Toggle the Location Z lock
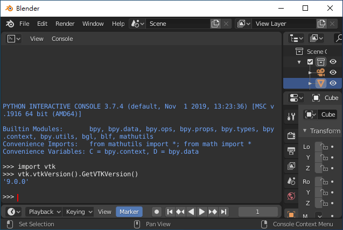 tap(324, 168)
